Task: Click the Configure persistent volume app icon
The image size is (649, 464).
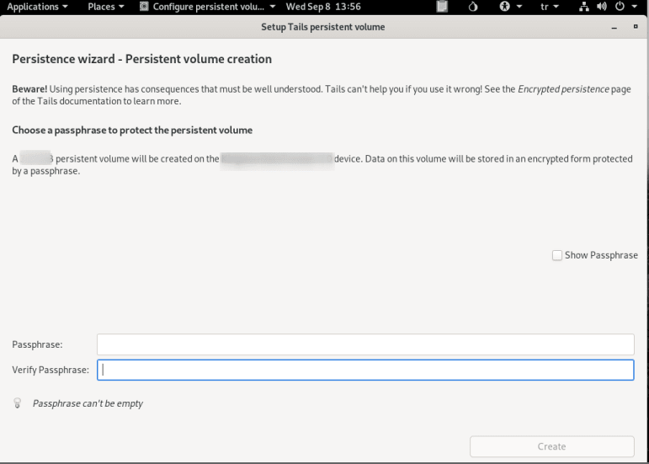Action: pos(145,8)
